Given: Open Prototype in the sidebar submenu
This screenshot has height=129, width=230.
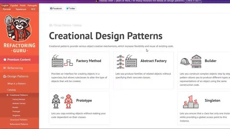Looking at the screenshot, I should [16, 111].
